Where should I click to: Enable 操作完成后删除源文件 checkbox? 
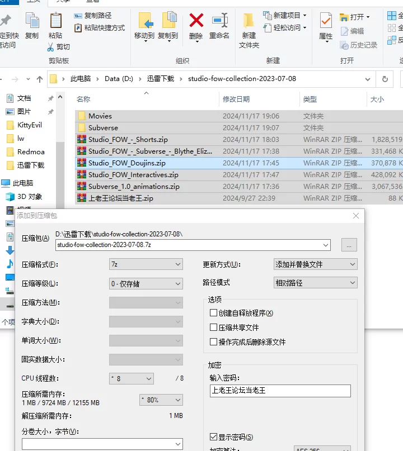[x=213, y=341]
